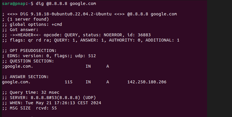Click the IP address 142.250.180.206

tap(147, 82)
